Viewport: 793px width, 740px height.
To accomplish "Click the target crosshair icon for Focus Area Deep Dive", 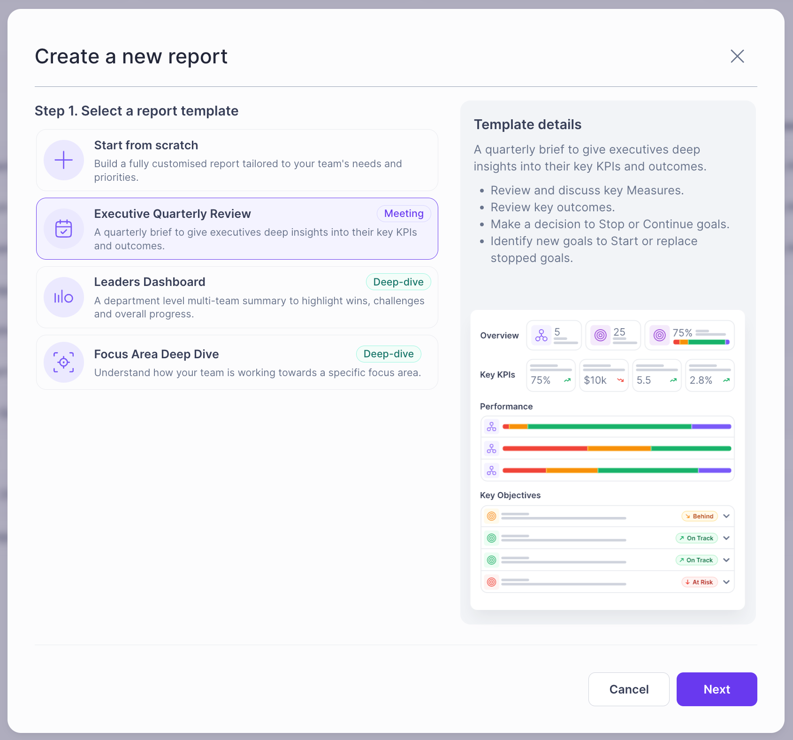I will tap(64, 362).
